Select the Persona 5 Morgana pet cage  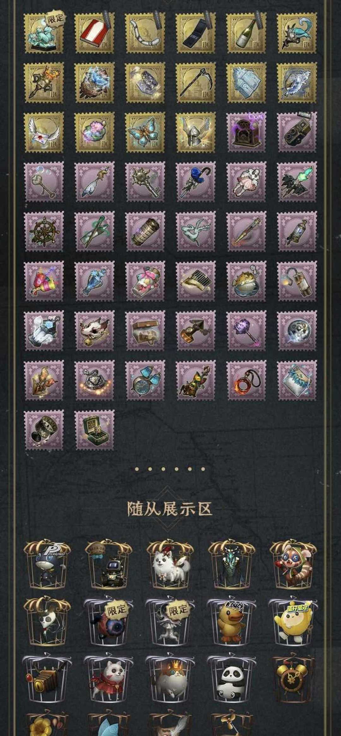click(47, 565)
